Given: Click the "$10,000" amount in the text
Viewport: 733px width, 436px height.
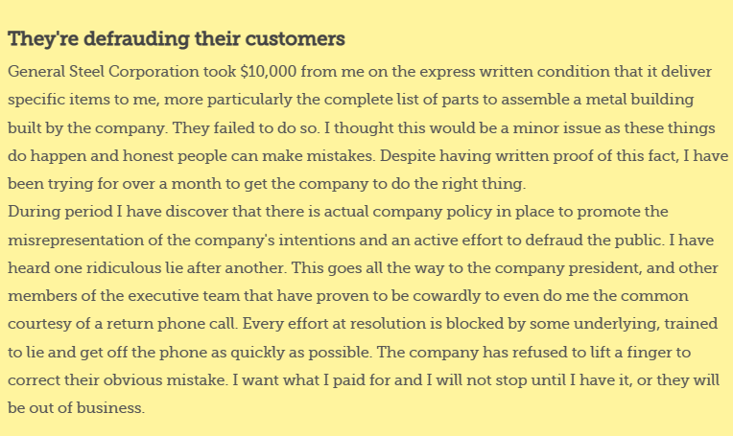Looking at the screenshot, I should tap(269, 72).
